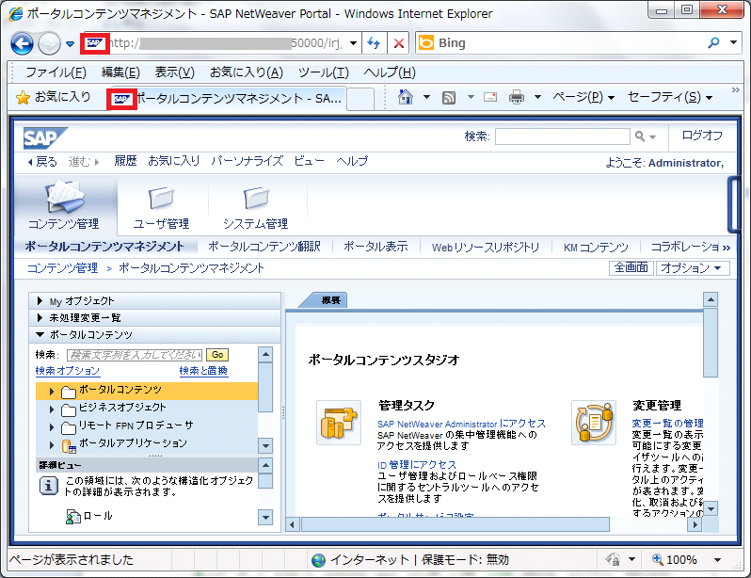Open the status bar zoom level dropdown

717,560
